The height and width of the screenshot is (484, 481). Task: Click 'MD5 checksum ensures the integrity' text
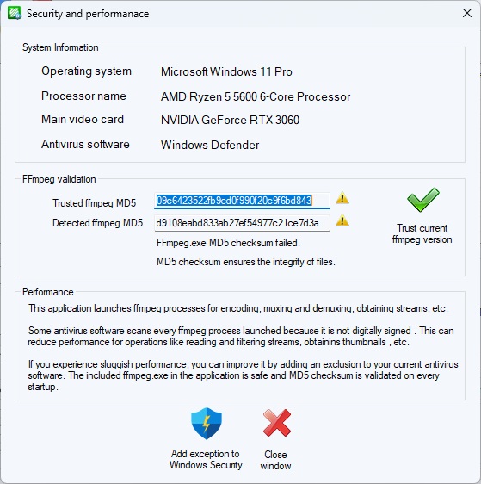pyautogui.click(x=246, y=262)
